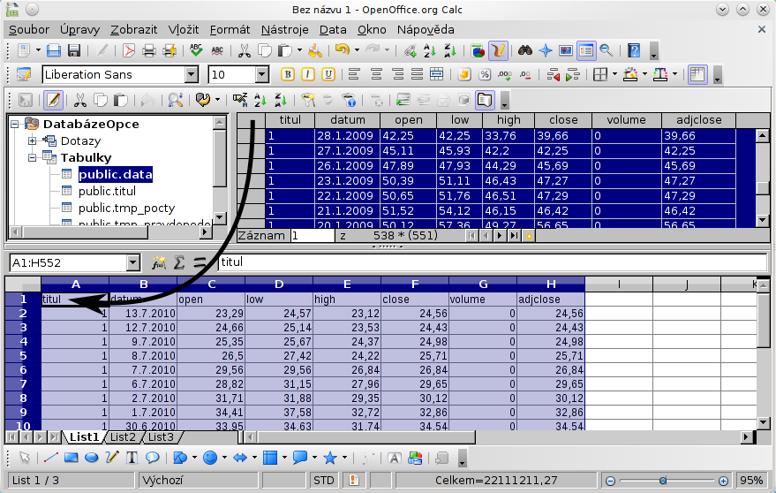Expand the Dotazy tree node
The image size is (776, 493).
[33, 140]
